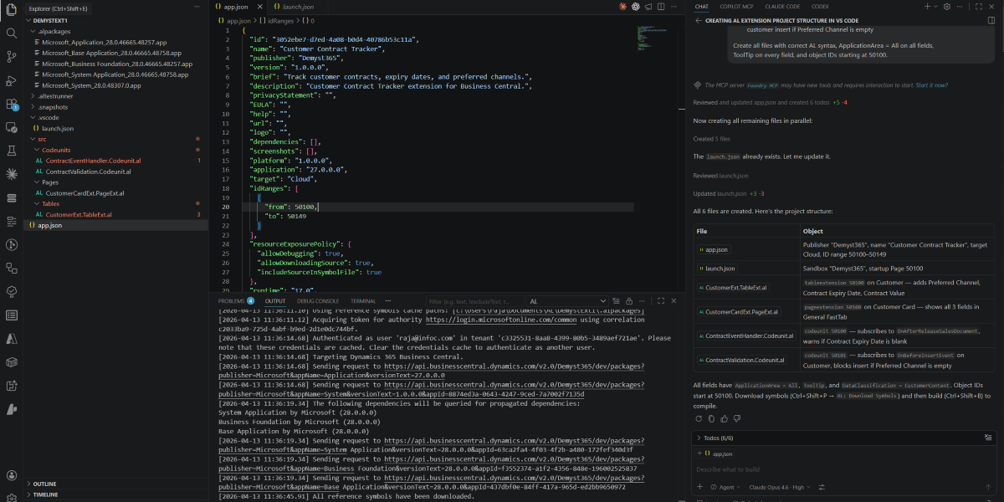Open chat settings gear icon
This screenshot has width=1004, height=502.
(x=947, y=7)
